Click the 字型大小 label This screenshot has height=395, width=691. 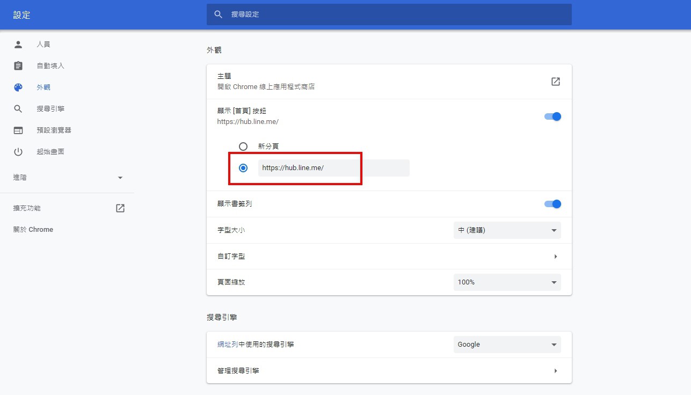231,230
